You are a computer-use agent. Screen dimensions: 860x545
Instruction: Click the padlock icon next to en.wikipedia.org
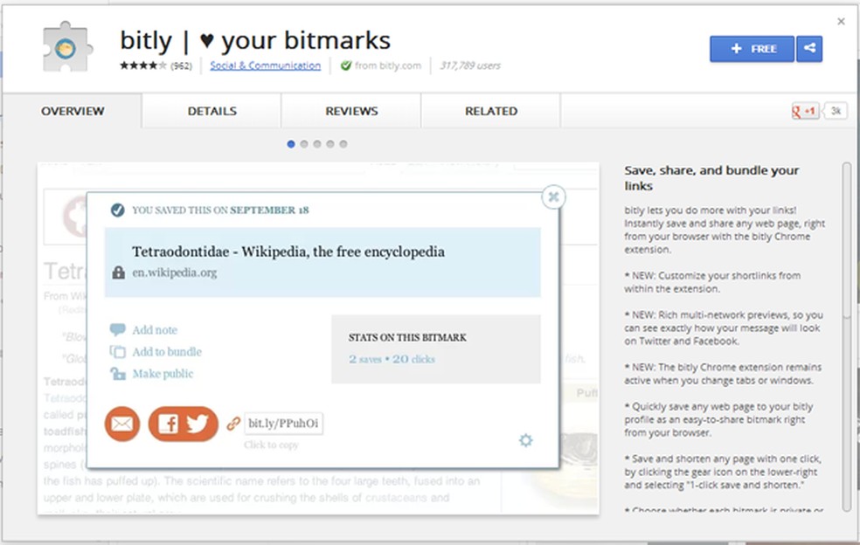tap(119, 272)
